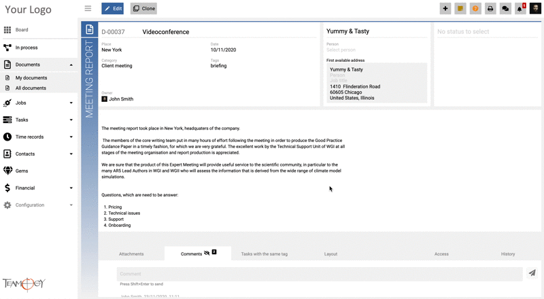Send comment with paper plane icon
Image resolution: width=544 pixels, height=299 pixels.
(x=532, y=273)
